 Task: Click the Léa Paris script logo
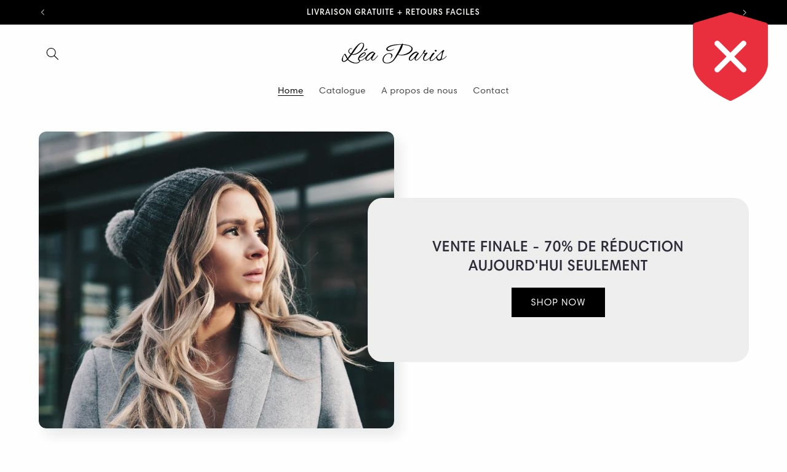[x=393, y=54]
